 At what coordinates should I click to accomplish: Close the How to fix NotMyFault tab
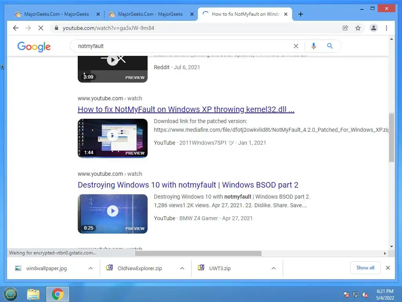[x=286, y=14]
